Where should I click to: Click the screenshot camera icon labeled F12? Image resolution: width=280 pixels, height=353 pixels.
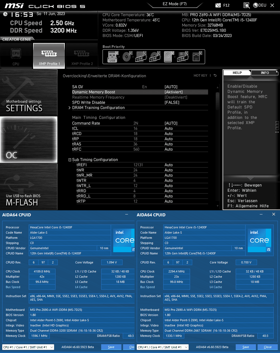[218, 5]
